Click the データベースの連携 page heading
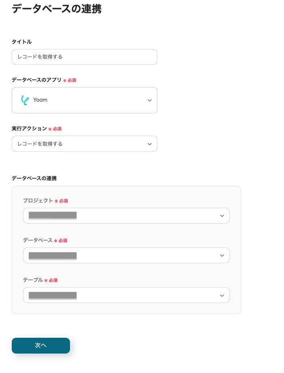This screenshot has width=284, height=373. click(57, 9)
